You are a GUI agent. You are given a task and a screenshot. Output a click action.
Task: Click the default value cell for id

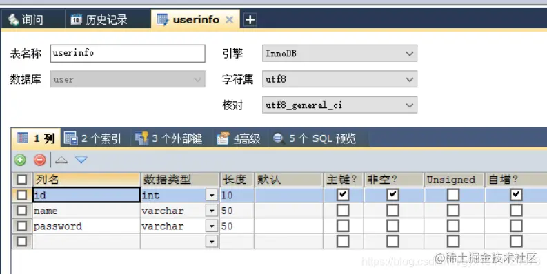coord(288,195)
